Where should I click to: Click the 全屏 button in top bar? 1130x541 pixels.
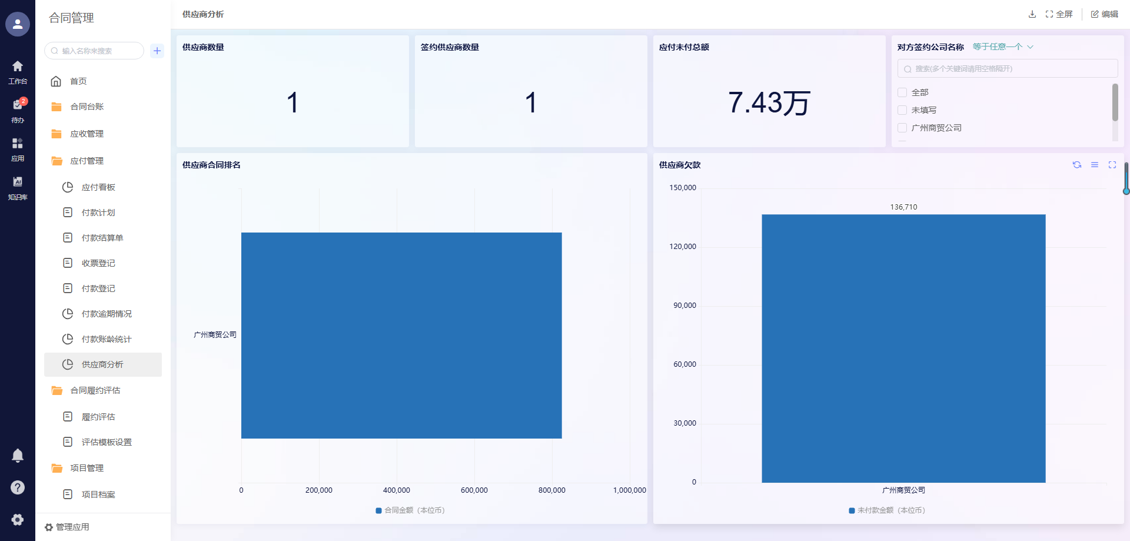pyautogui.click(x=1059, y=14)
